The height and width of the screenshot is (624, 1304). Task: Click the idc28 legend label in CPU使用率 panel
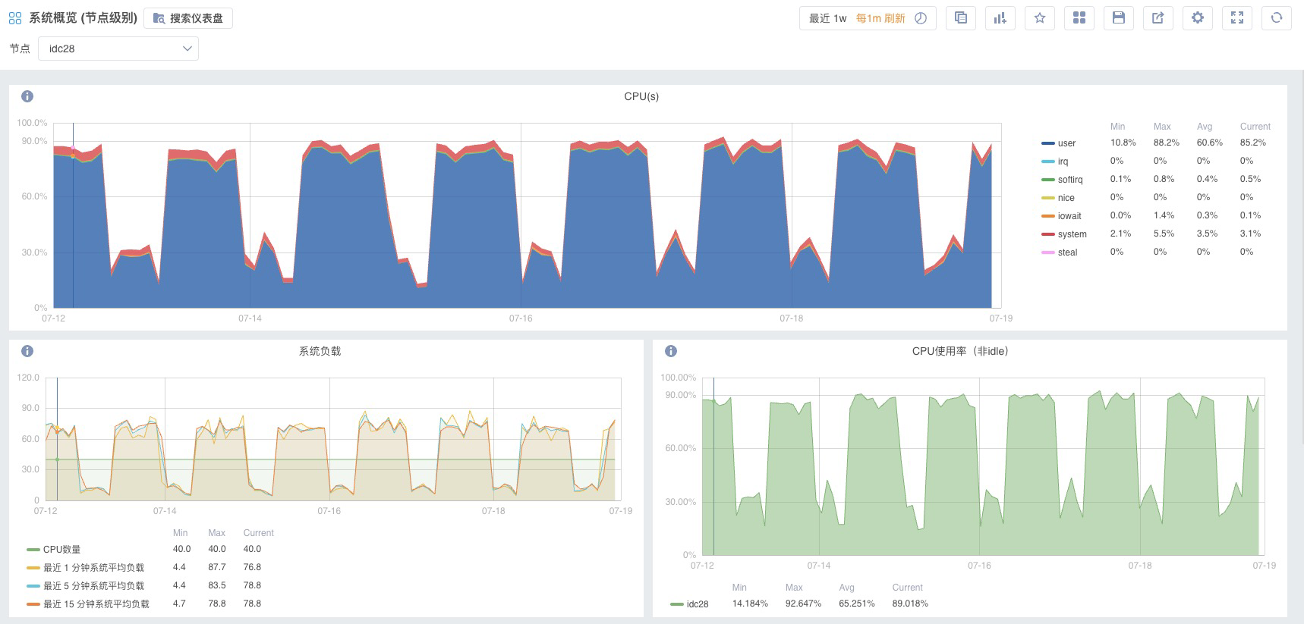(698, 604)
